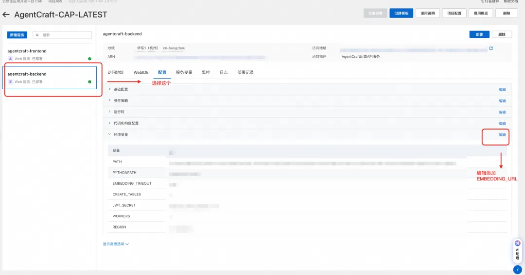Click the WORKERS variable name
This screenshot has height=275, width=525.
(121, 216)
